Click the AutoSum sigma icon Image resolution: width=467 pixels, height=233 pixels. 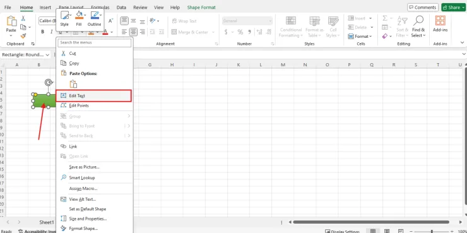(384, 18)
